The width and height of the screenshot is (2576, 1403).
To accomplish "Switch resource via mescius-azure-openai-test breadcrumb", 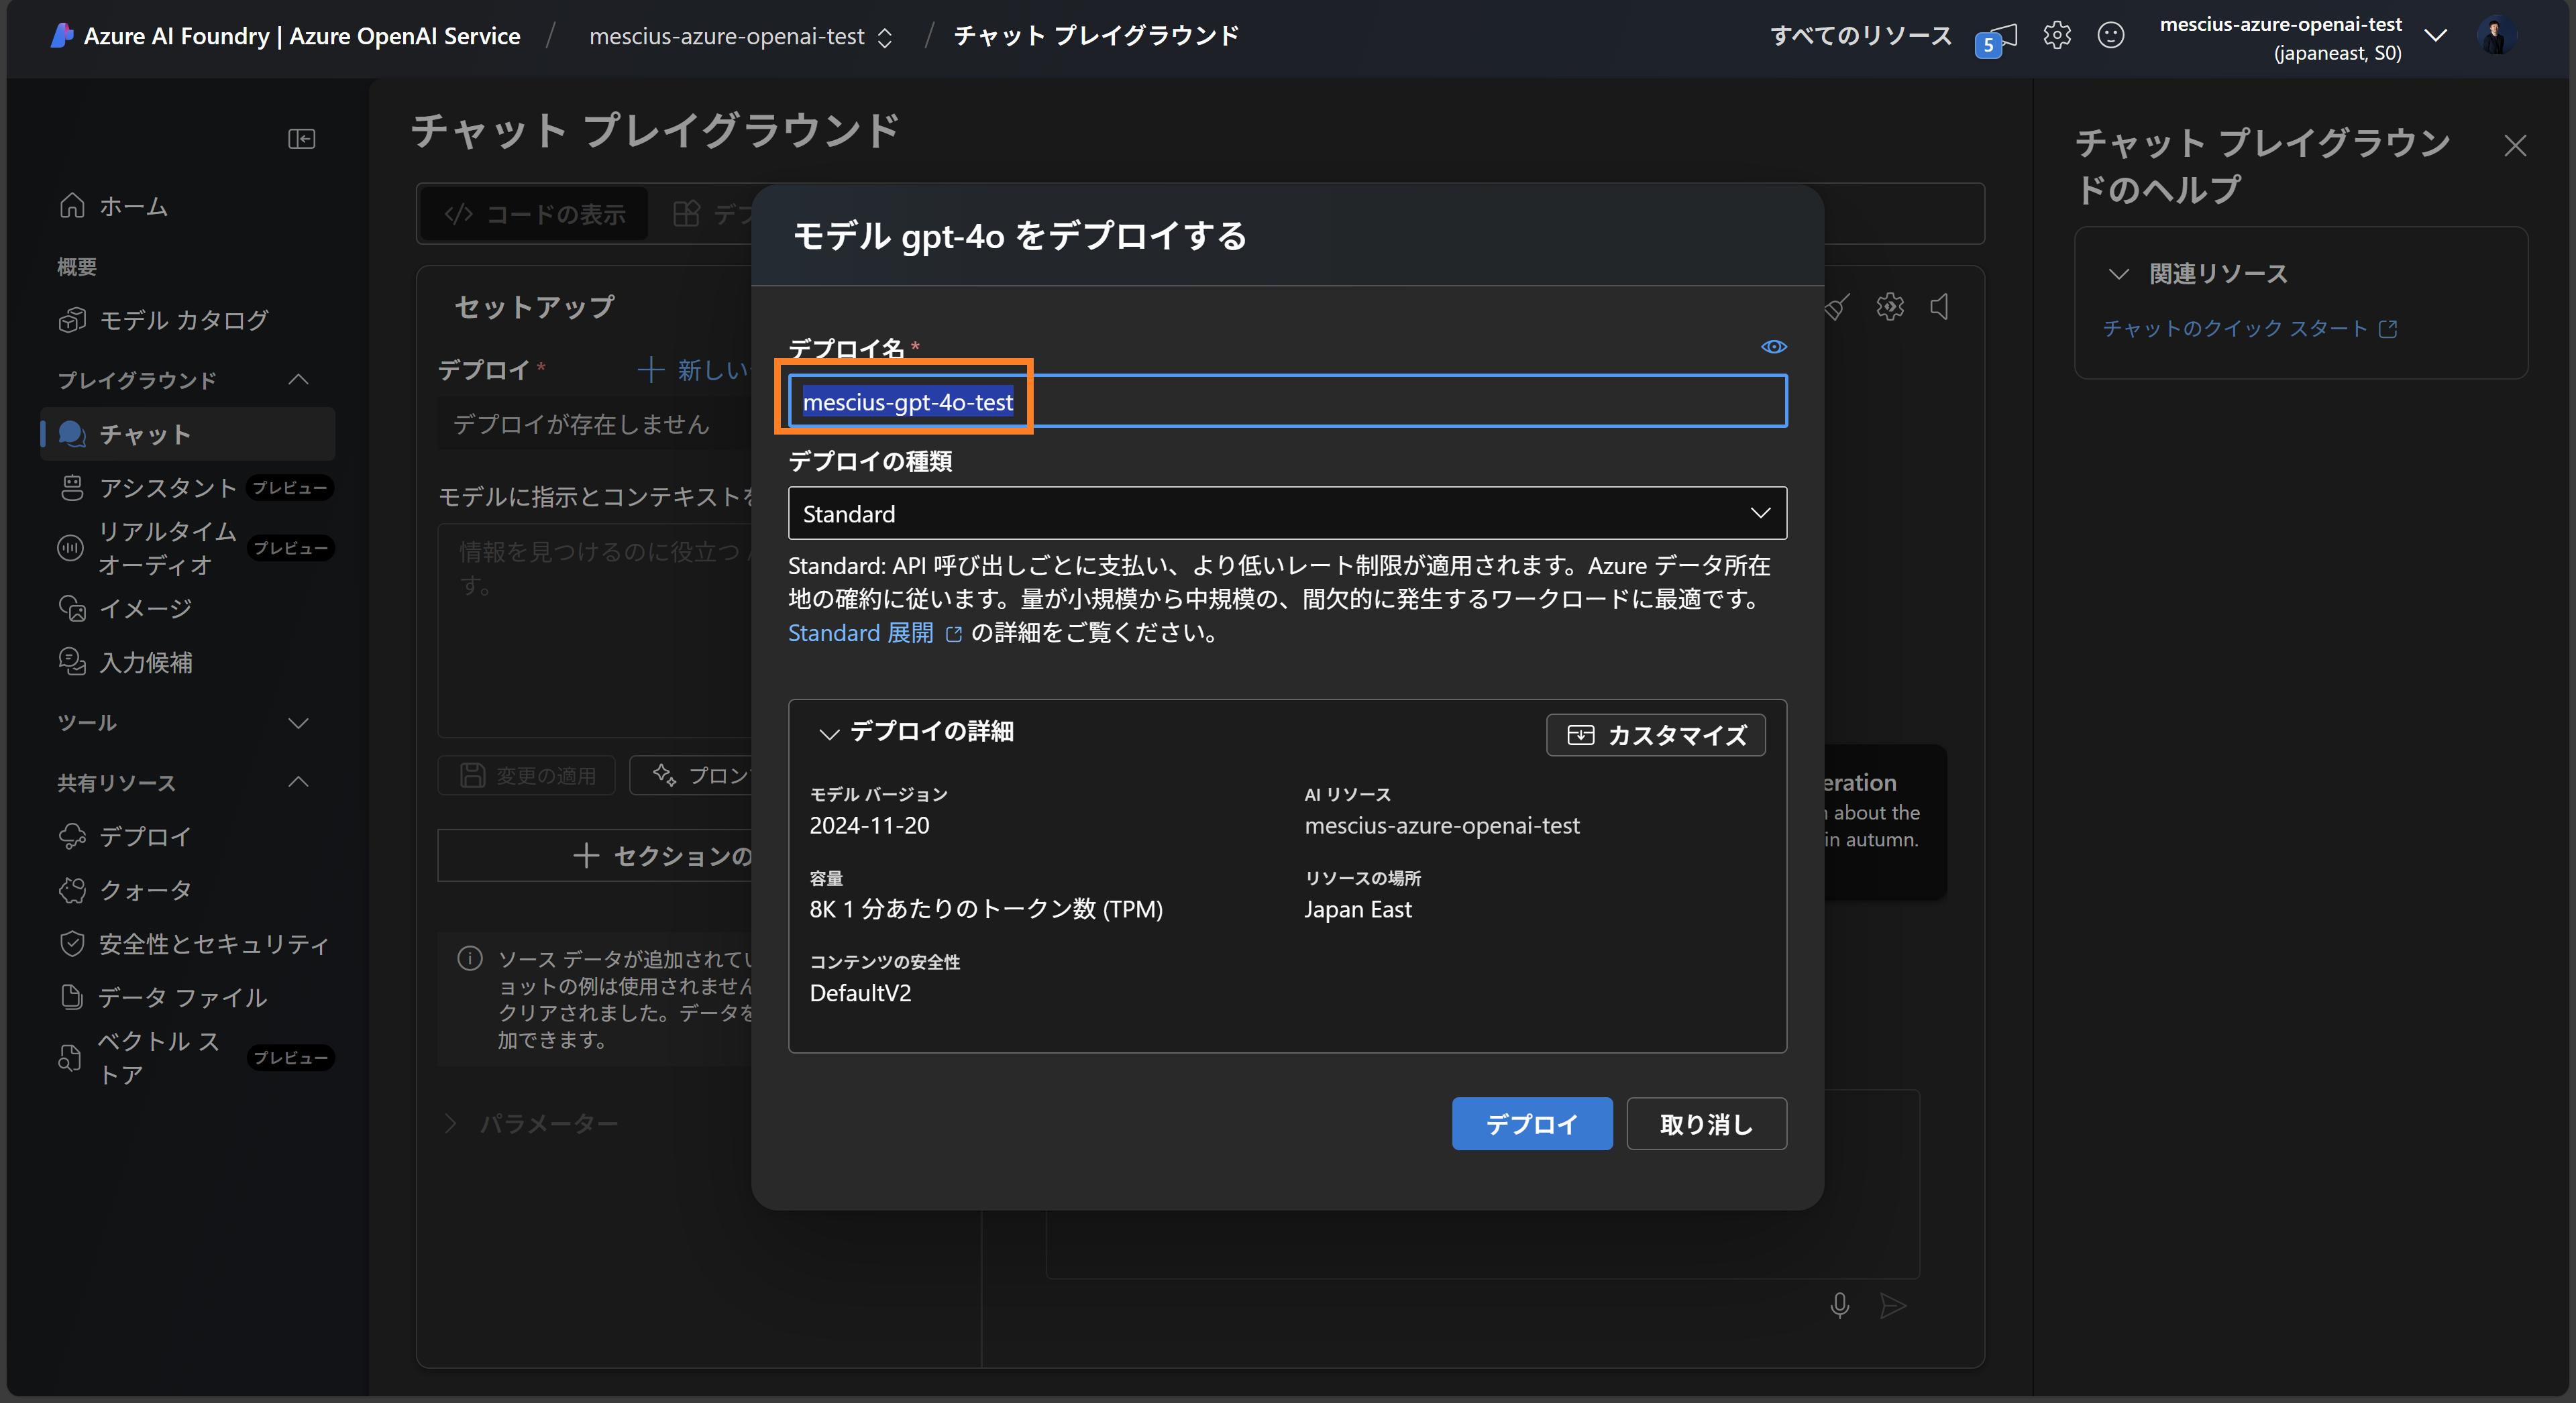I will point(740,37).
